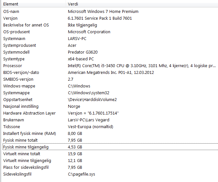Click the Verdi column header
The width and height of the screenshot is (218, 182).
coord(73,4)
